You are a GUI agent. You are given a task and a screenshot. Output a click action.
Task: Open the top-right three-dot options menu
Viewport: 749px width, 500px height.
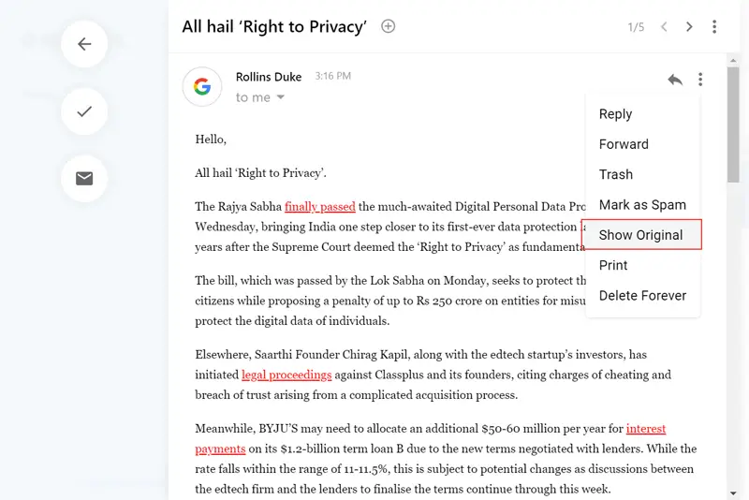tap(714, 27)
